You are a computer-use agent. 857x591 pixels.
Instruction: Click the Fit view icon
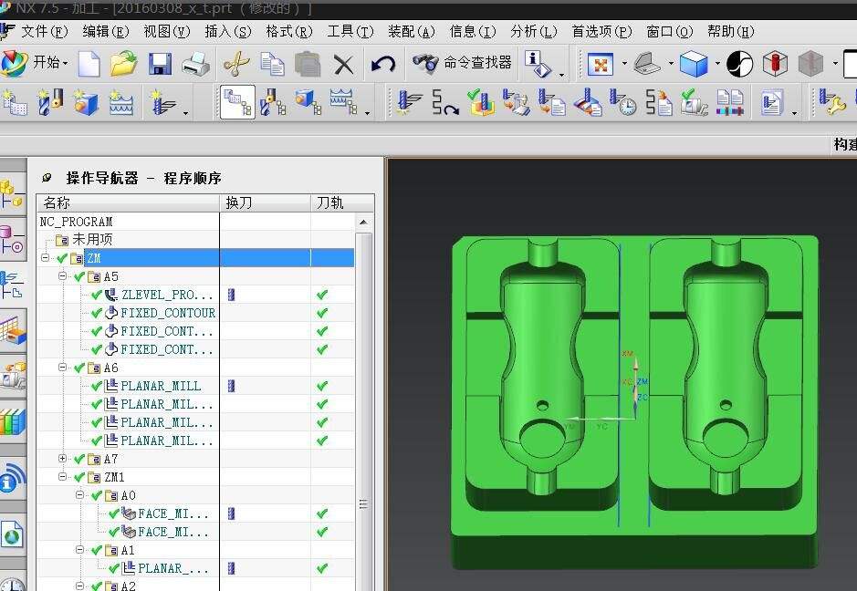pos(600,64)
